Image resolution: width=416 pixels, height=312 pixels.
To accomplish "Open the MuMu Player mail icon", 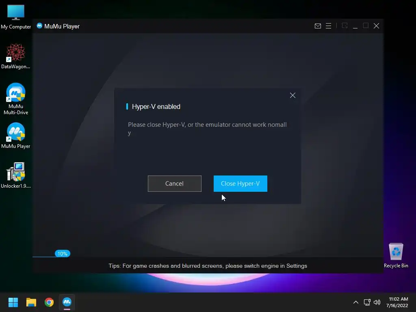I will pyautogui.click(x=318, y=26).
